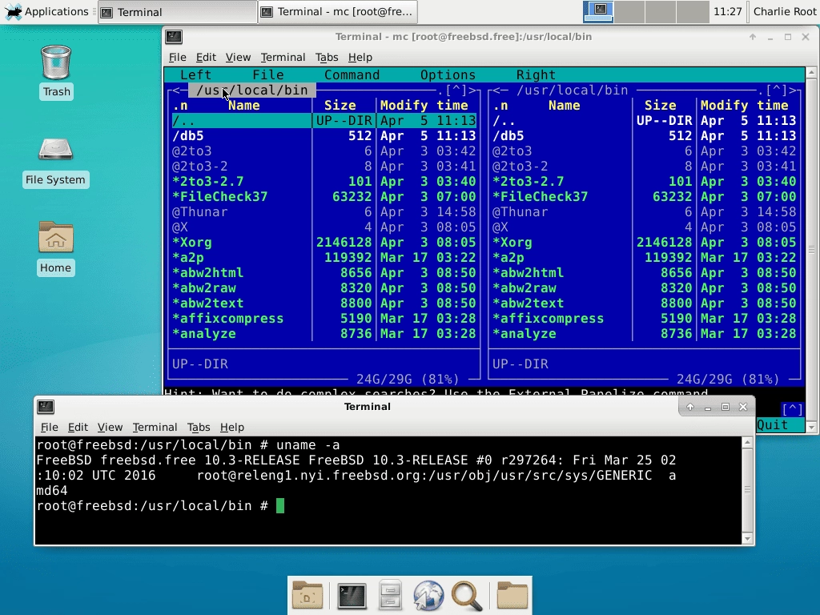Open Tabs menu in mc Terminal window
820x615 pixels.
point(327,57)
